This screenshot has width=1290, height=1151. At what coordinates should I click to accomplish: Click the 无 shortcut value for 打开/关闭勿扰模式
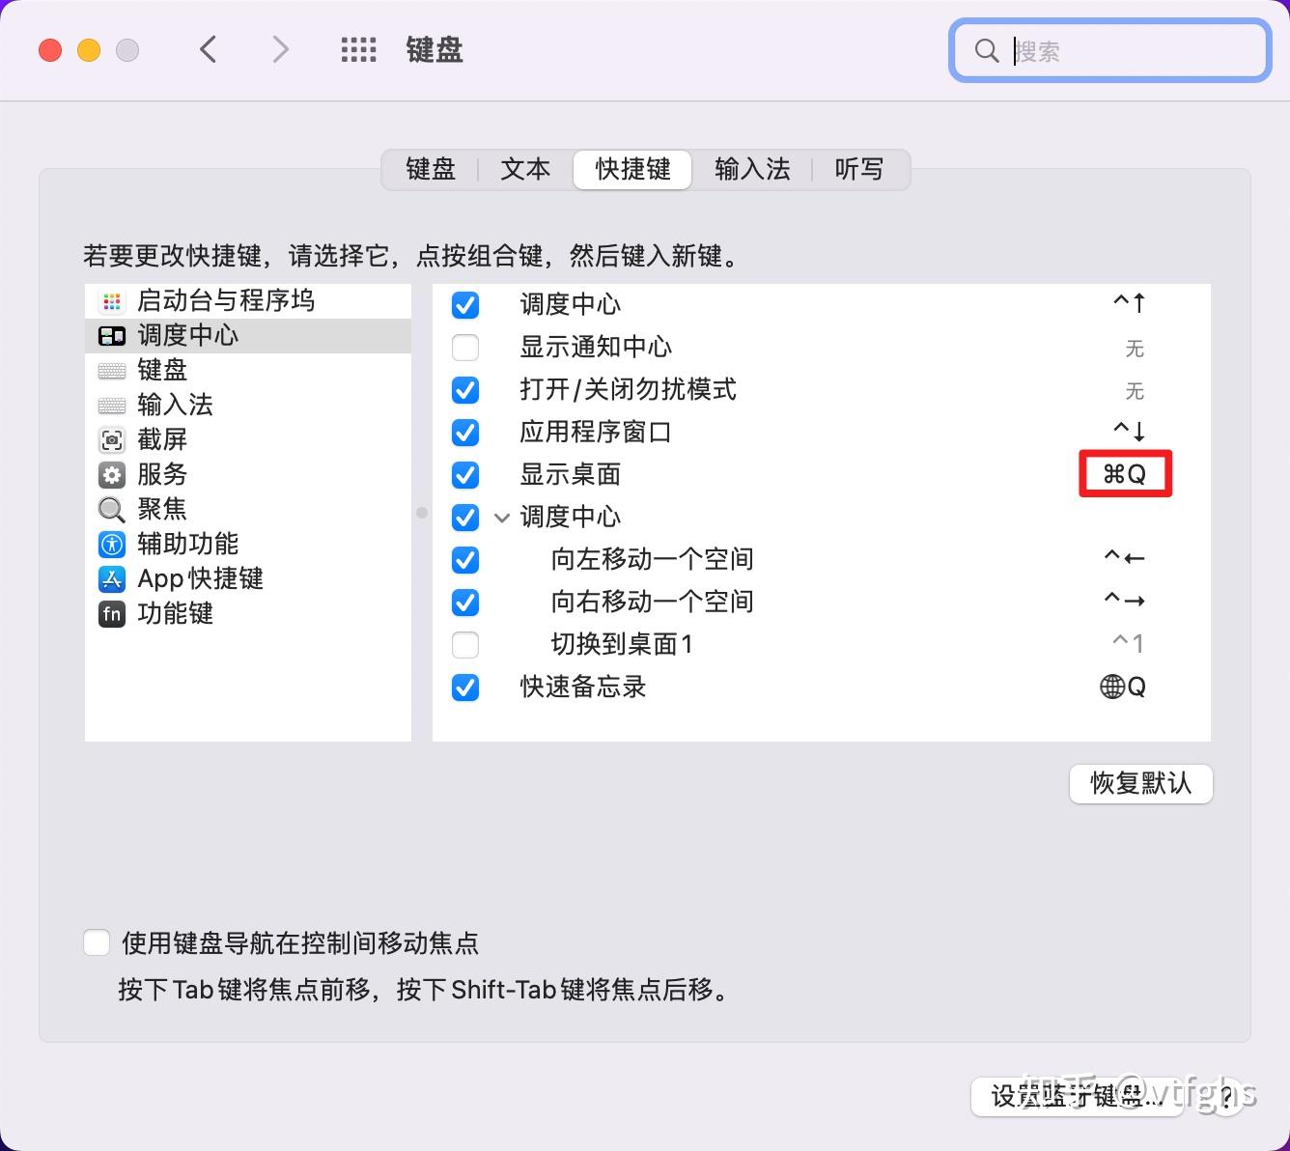pos(1135,391)
